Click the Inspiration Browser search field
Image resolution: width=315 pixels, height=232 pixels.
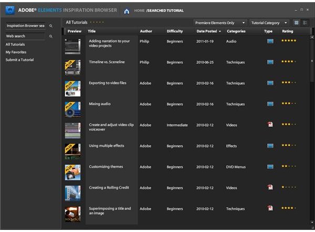26,26
